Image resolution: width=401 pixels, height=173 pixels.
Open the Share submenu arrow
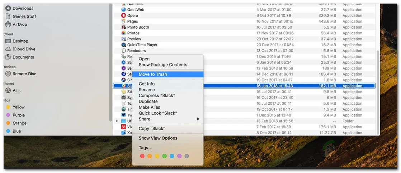(x=198, y=119)
